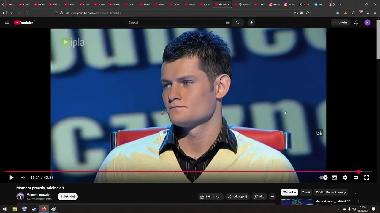Play the video
Viewport: 380px width, 213px height.
point(11,177)
